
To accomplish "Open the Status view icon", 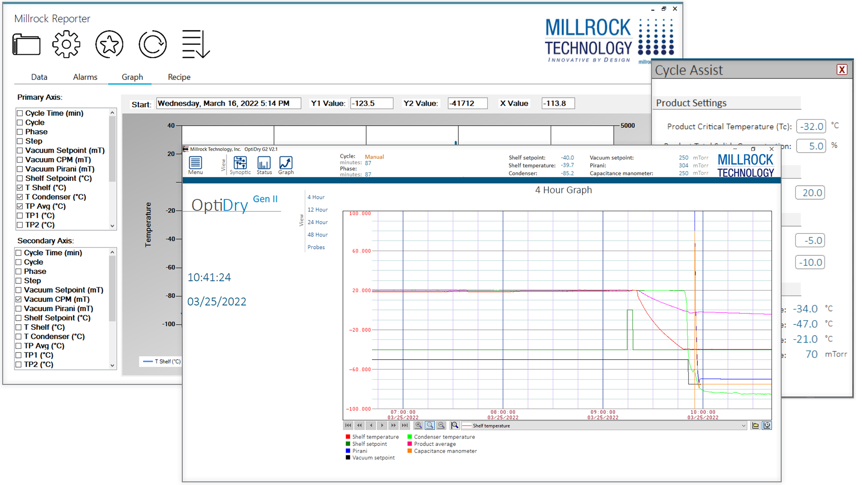I will (x=264, y=165).
